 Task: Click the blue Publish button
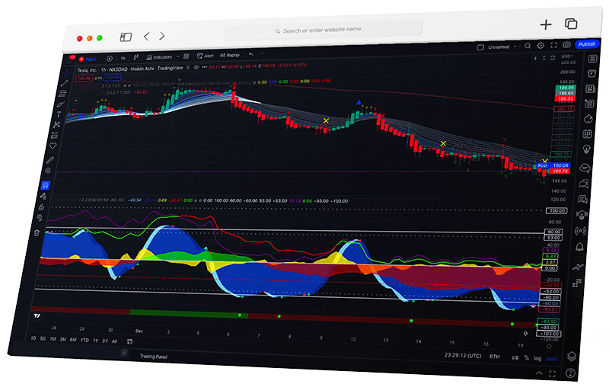[x=587, y=44]
